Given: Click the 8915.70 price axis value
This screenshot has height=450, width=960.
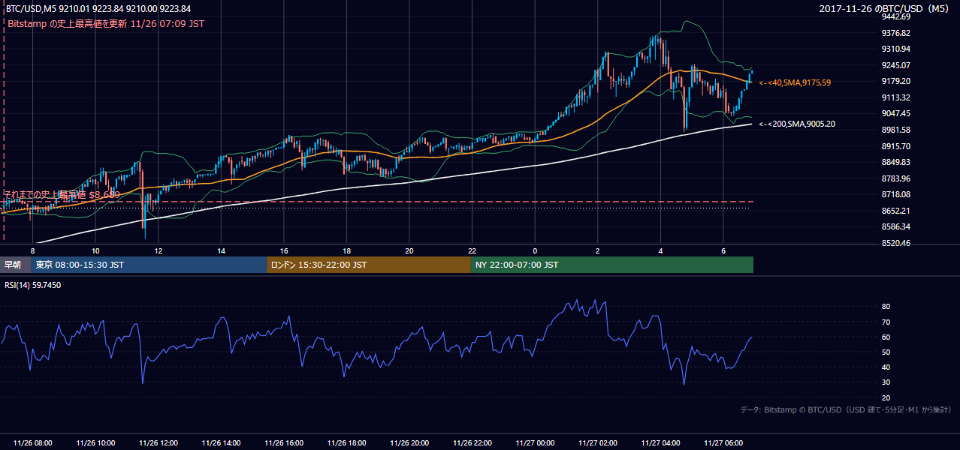Looking at the screenshot, I should click(896, 146).
